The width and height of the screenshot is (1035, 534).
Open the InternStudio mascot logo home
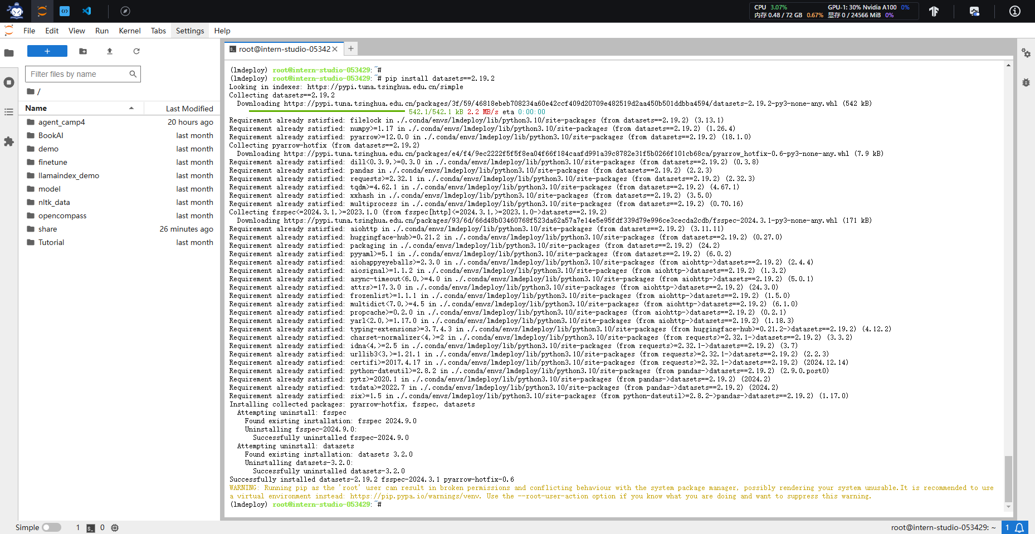pyautogui.click(x=16, y=11)
